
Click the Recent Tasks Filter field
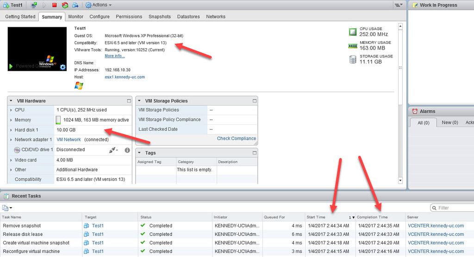pyautogui.click(x=452, y=208)
